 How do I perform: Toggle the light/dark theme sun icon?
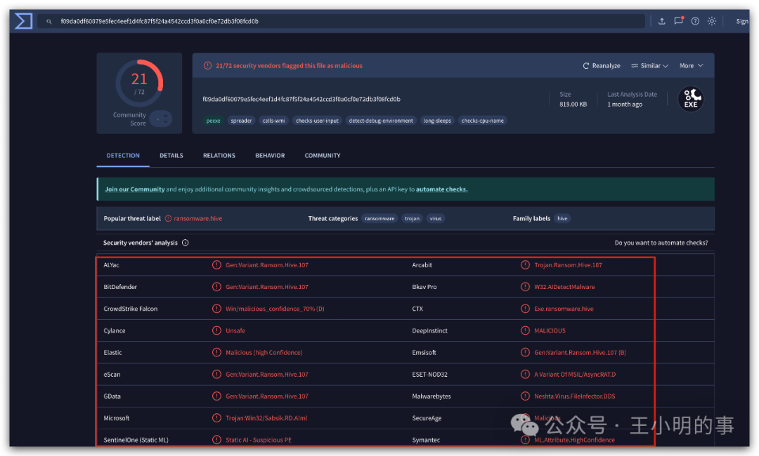[711, 21]
